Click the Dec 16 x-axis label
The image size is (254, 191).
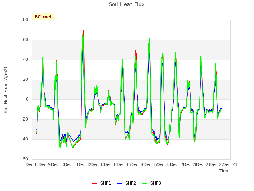(x=138, y=164)
